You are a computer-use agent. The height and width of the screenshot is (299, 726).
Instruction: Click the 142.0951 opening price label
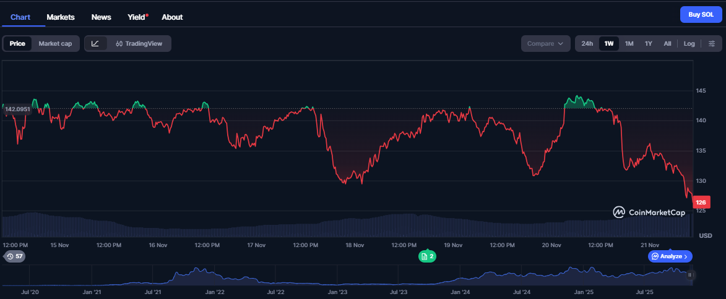point(18,109)
